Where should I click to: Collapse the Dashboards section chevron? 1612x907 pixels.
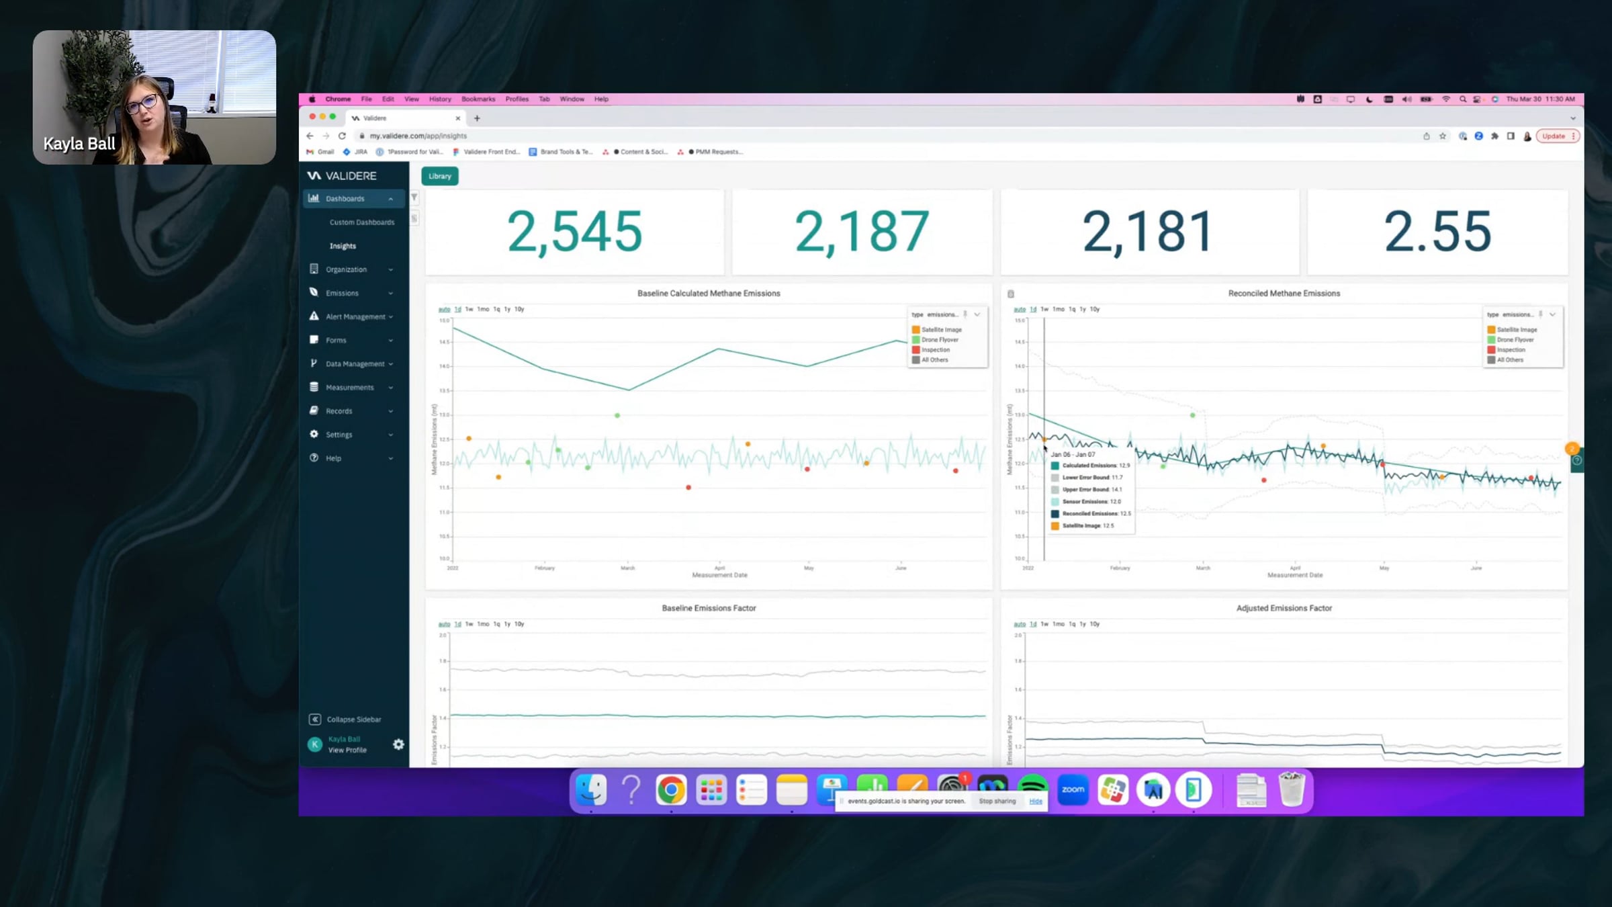coord(390,199)
